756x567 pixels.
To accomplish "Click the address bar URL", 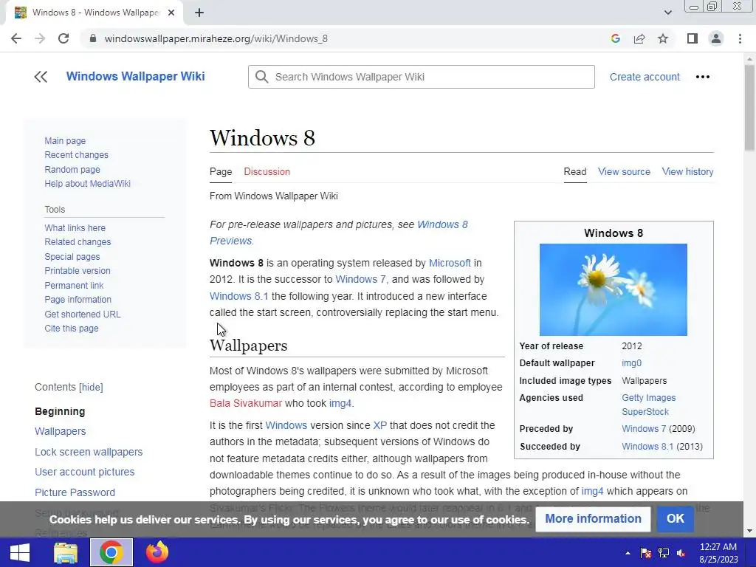I will point(216,38).
